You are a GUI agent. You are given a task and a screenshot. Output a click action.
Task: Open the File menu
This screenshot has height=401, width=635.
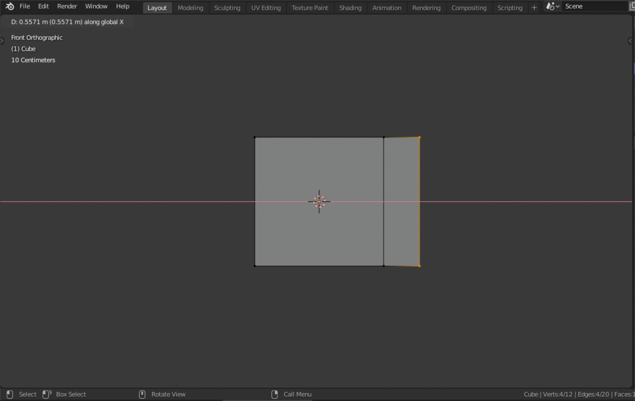pyautogui.click(x=25, y=6)
